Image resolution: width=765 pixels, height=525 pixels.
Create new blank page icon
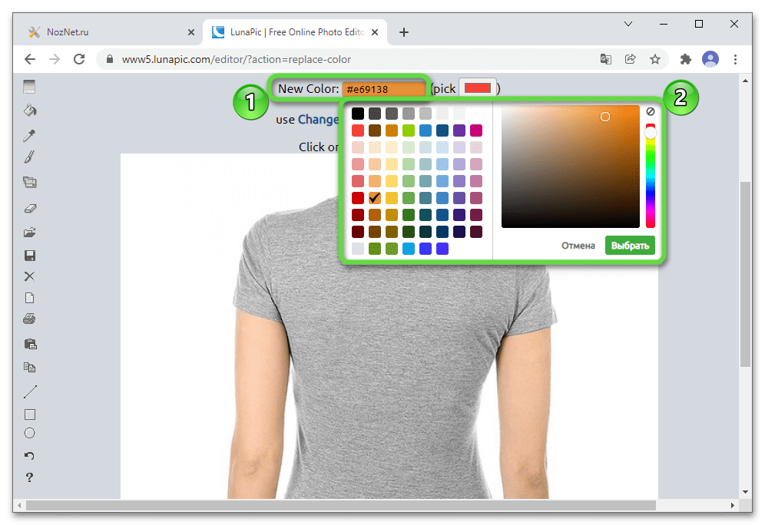coord(30,298)
